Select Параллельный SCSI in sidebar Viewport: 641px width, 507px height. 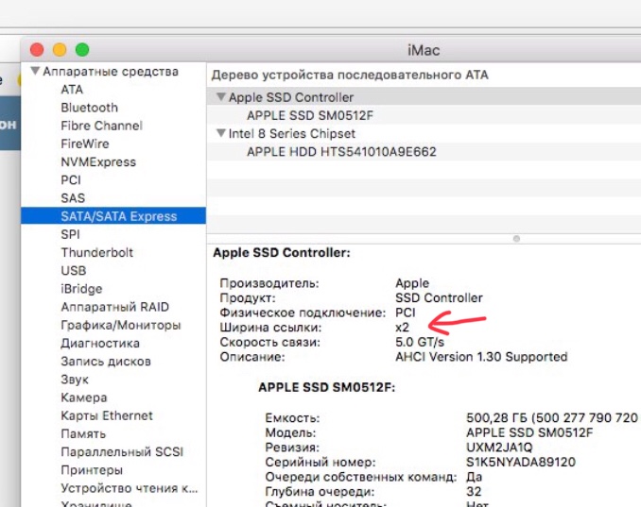pyautogui.click(x=122, y=451)
